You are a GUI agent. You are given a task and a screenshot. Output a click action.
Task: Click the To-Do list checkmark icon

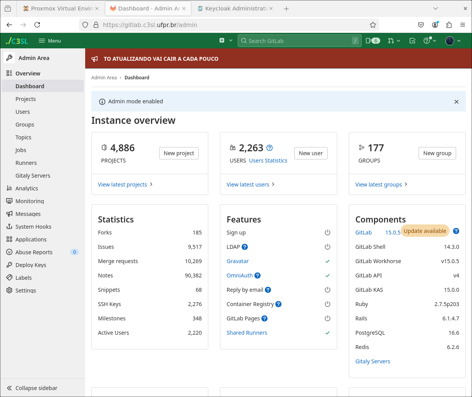pos(412,41)
